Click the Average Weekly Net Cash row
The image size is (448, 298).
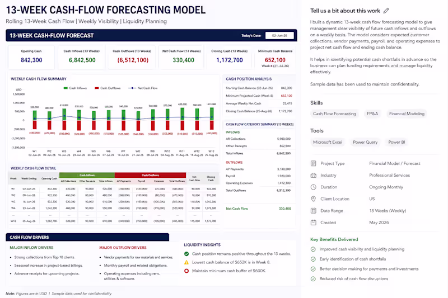click(x=259, y=103)
